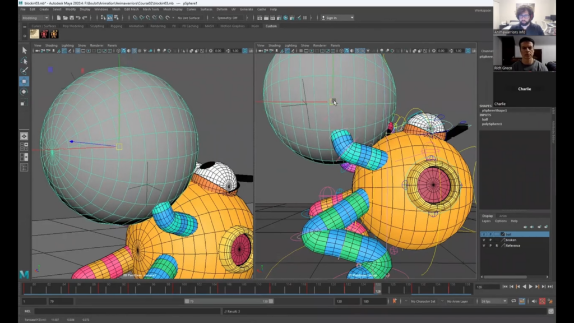Switch to the Poly Modeling shelf tab

(73, 26)
